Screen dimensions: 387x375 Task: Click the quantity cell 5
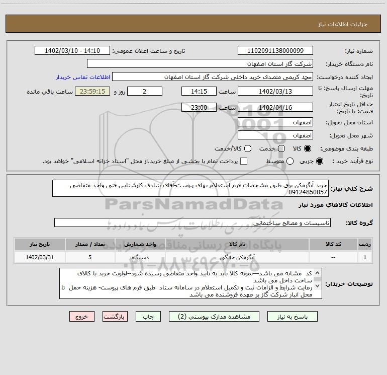pos(90,257)
